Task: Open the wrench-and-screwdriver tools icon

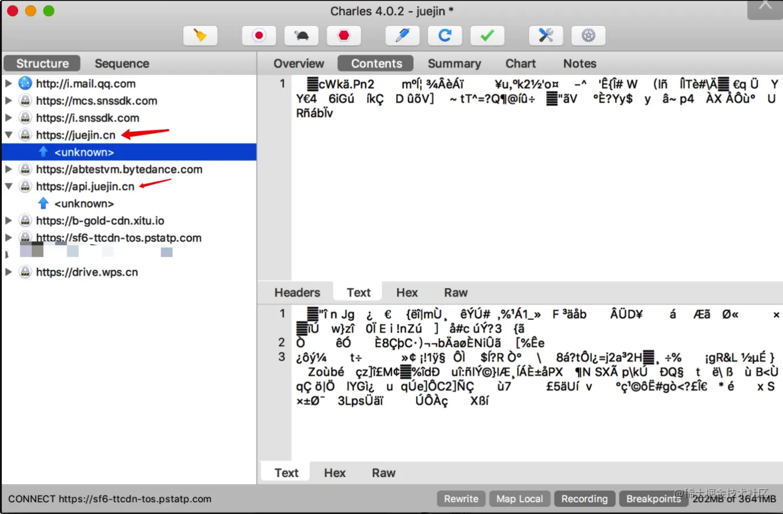Action: (x=546, y=36)
